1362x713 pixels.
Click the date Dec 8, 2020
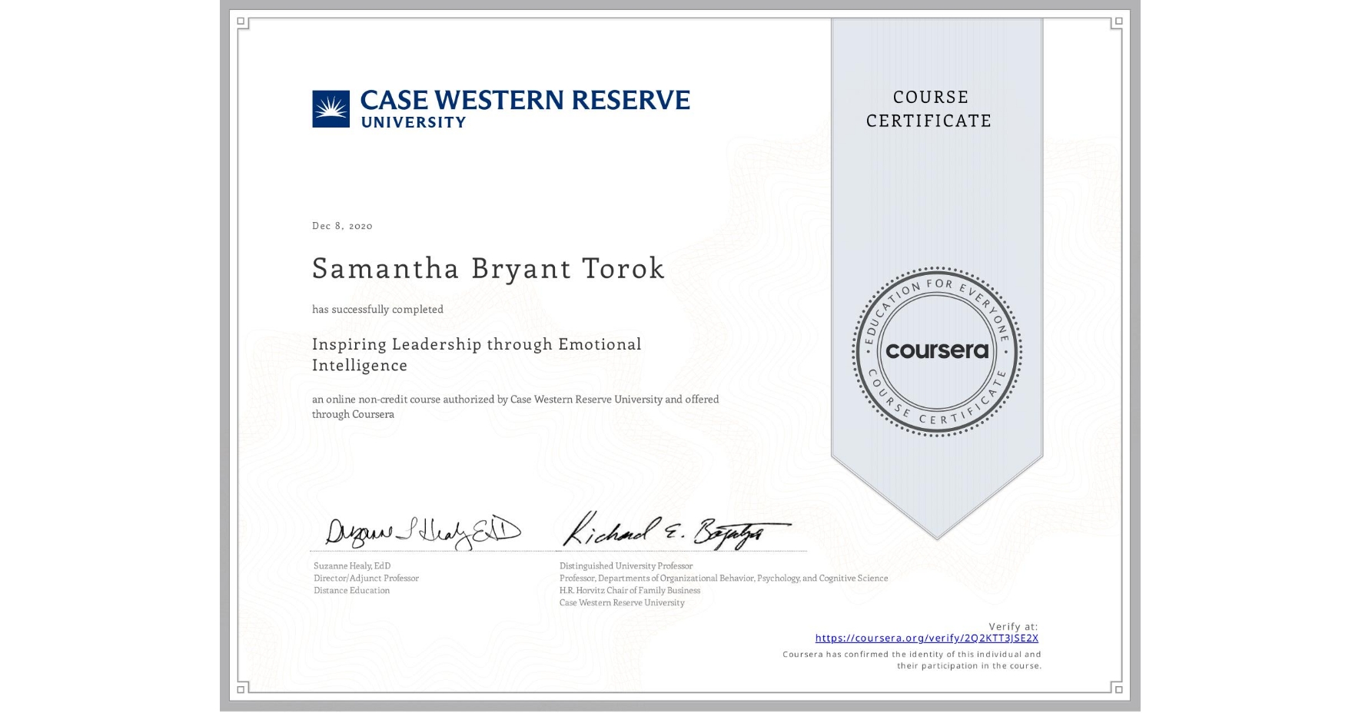tap(341, 225)
